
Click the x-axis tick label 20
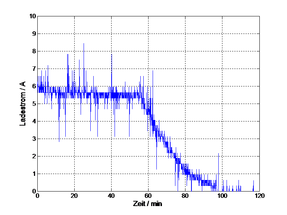74,196
